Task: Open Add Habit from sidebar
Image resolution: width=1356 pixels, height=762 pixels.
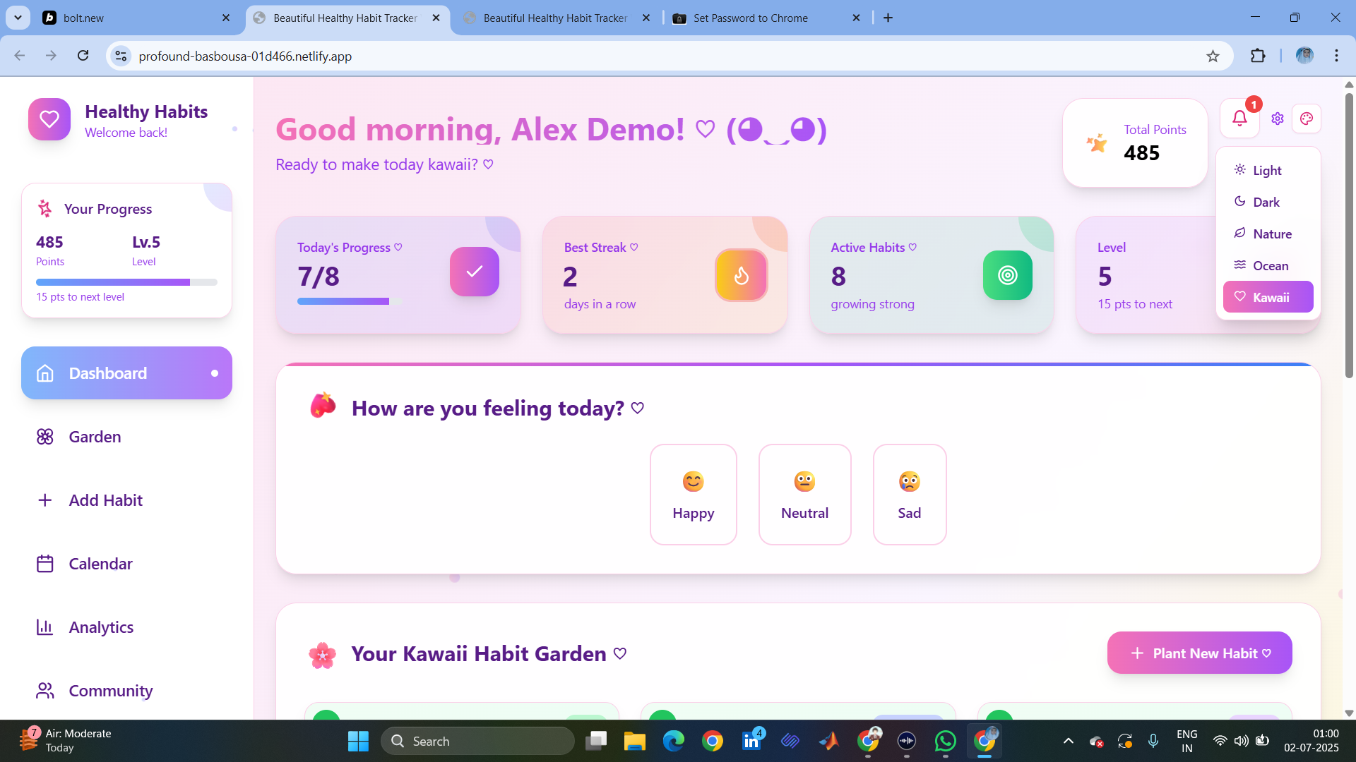Action: [x=105, y=500]
